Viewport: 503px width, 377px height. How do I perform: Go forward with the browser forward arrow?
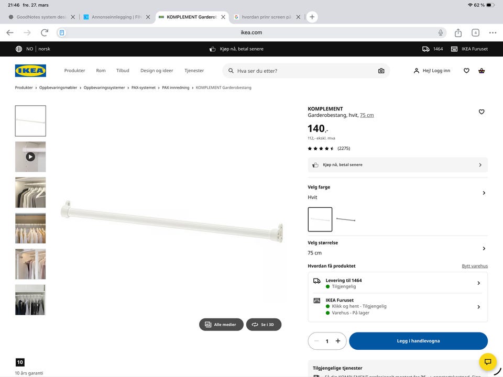[27, 32]
